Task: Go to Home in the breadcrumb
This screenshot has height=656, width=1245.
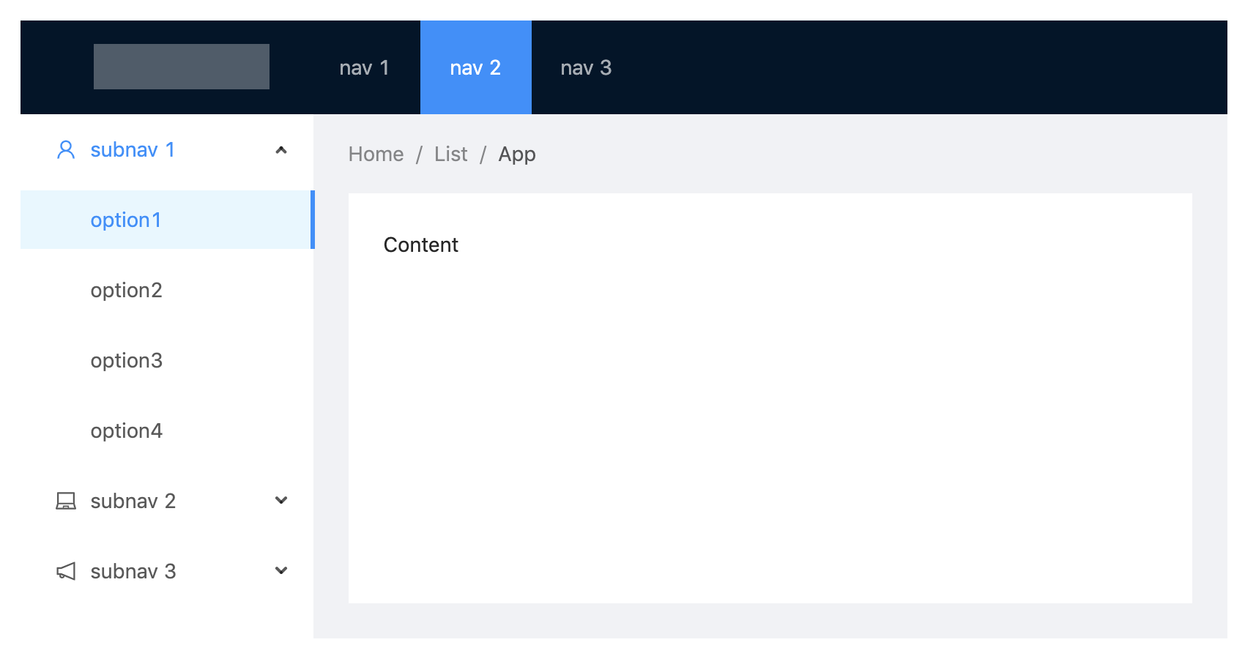Action: pos(376,154)
